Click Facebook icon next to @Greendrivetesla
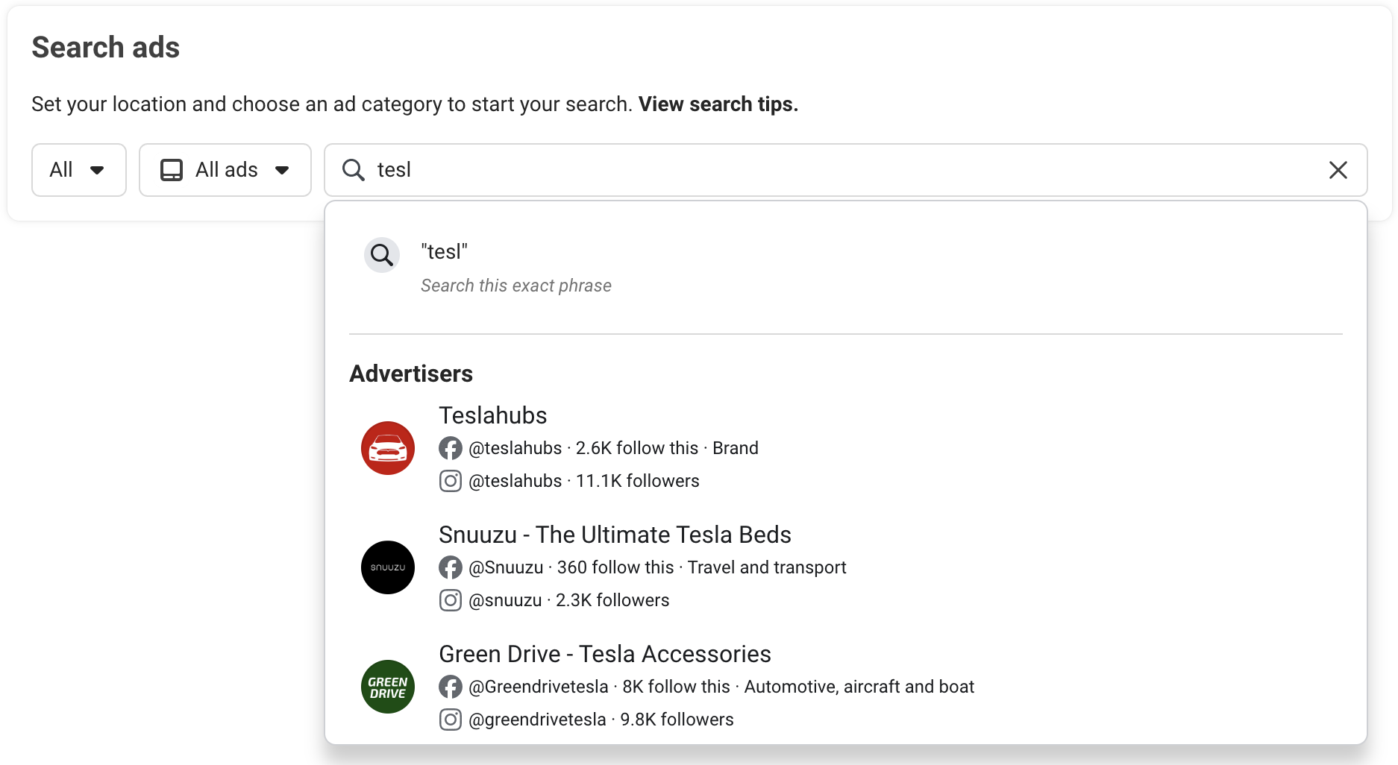 (451, 687)
